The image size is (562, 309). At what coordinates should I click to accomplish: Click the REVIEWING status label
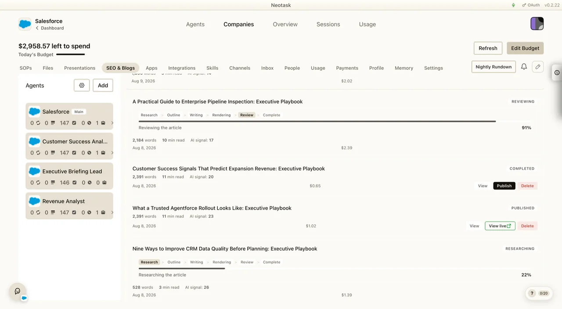point(523,101)
